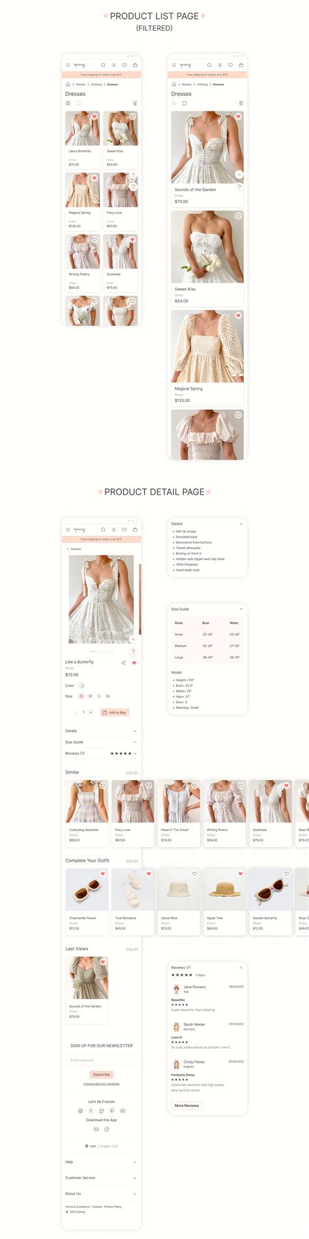Click Unsubscribe from newsletter link
The width and height of the screenshot is (309, 1239).
click(101, 1084)
